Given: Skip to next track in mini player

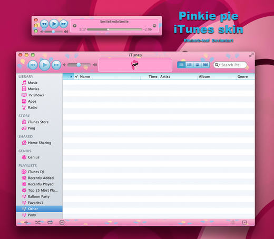Looking at the screenshot, I should coord(63,24).
